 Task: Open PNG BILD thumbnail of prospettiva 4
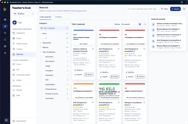coord(109,92)
